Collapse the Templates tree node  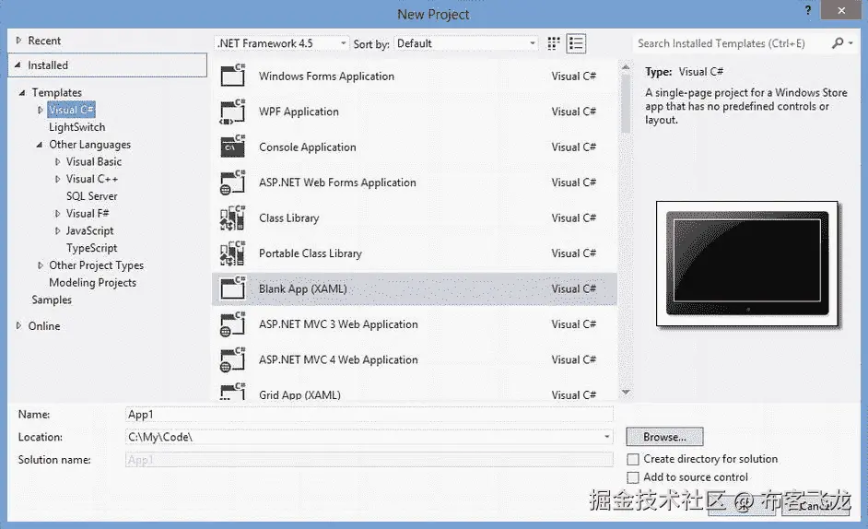pyautogui.click(x=22, y=92)
